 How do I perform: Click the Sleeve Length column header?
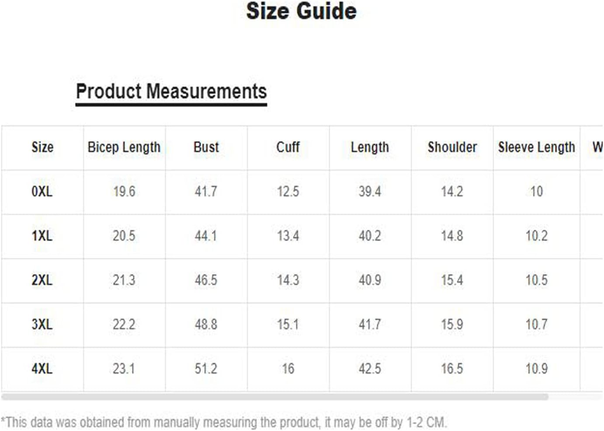click(x=537, y=147)
